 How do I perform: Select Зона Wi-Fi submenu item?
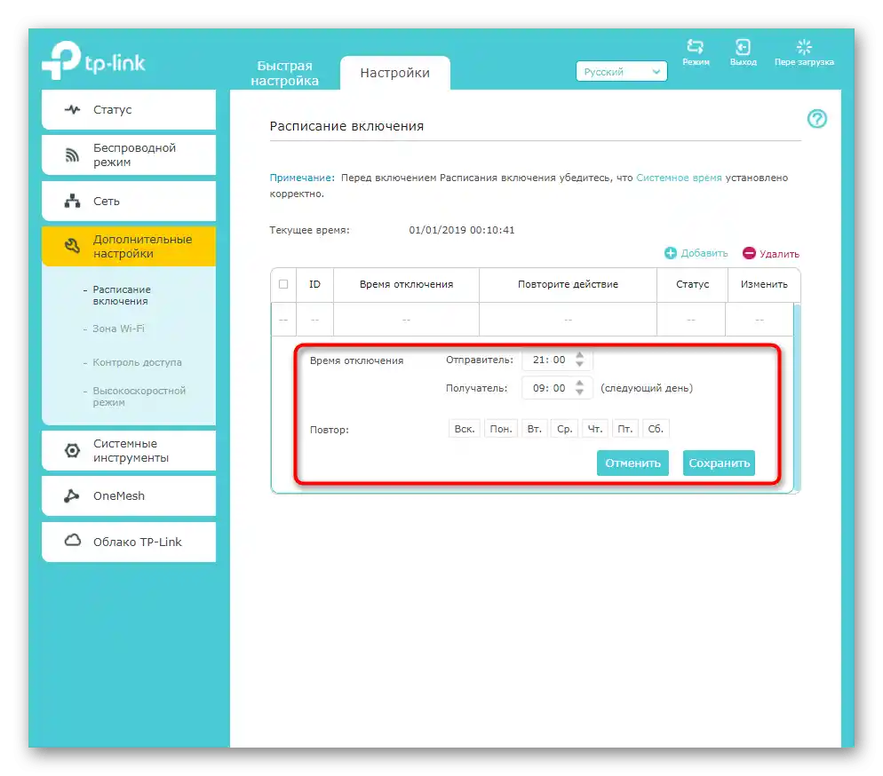118,329
